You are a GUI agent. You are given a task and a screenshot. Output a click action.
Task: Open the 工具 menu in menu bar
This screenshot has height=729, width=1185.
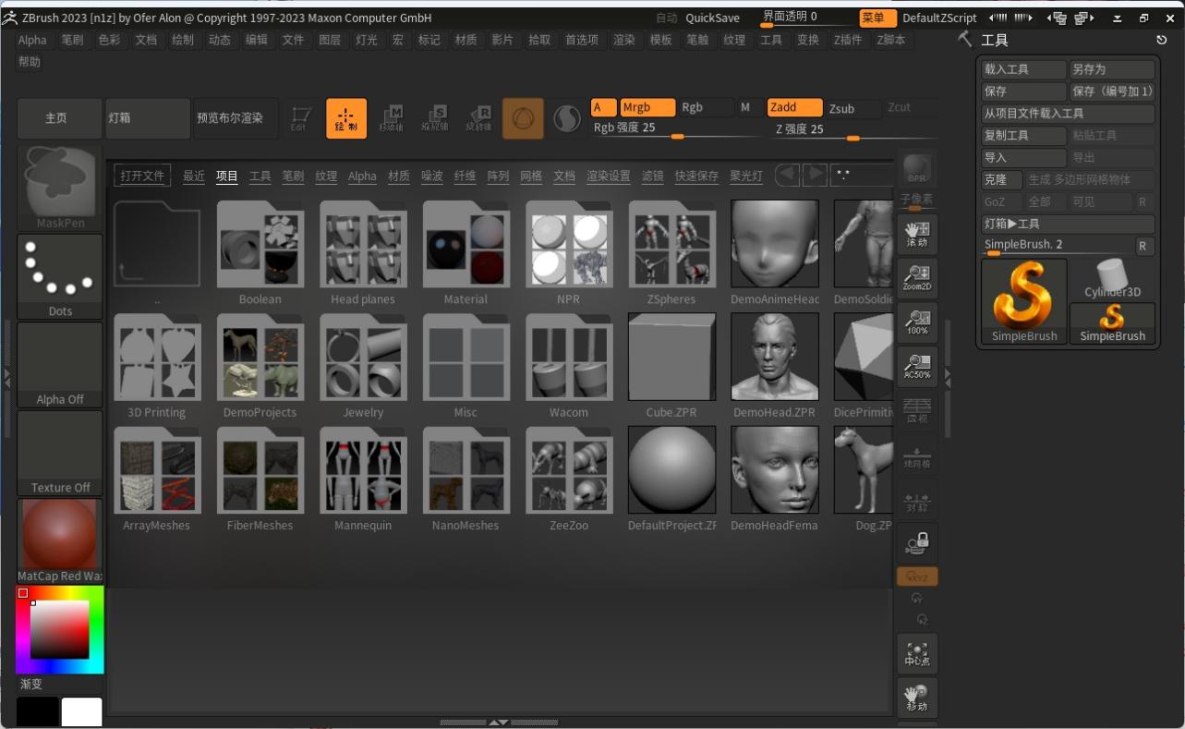771,40
